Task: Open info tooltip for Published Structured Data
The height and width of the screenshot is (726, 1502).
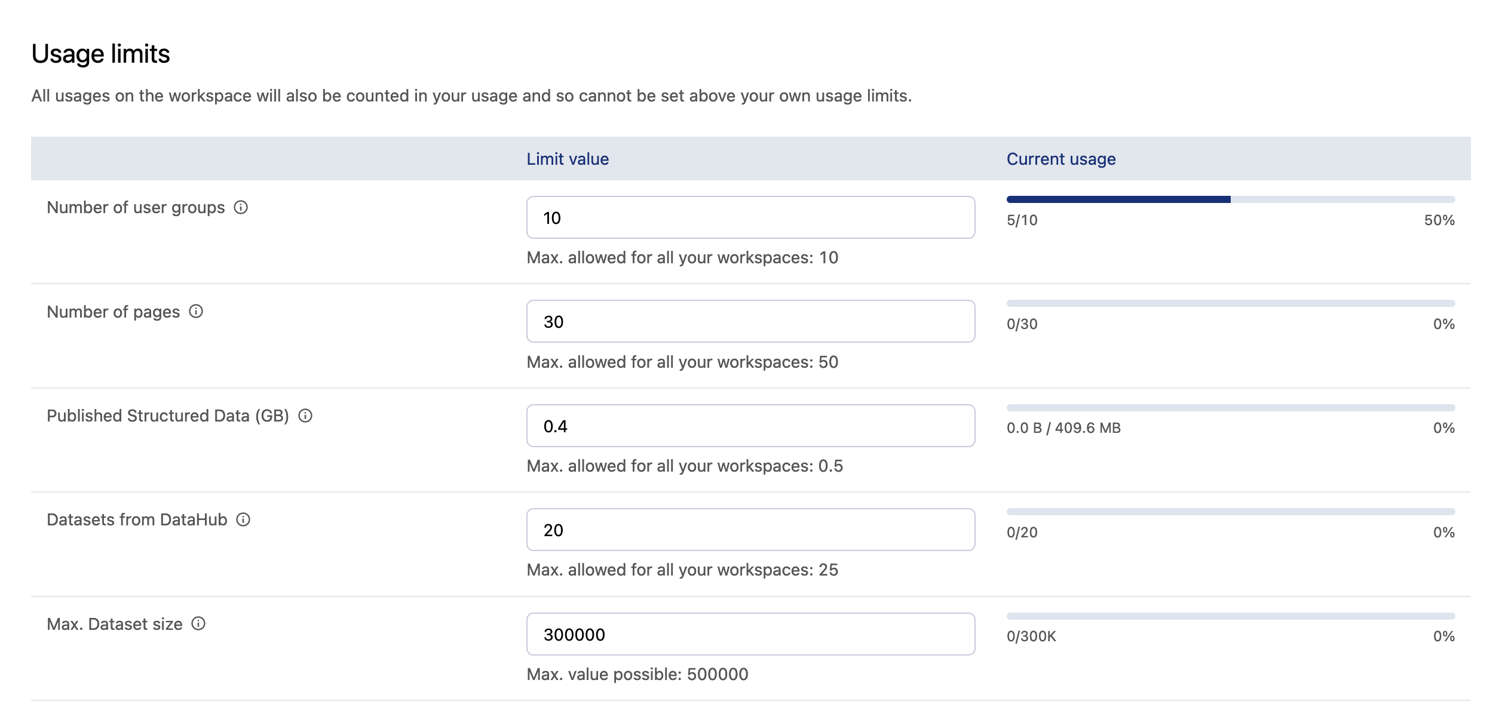Action: tap(305, 416)
